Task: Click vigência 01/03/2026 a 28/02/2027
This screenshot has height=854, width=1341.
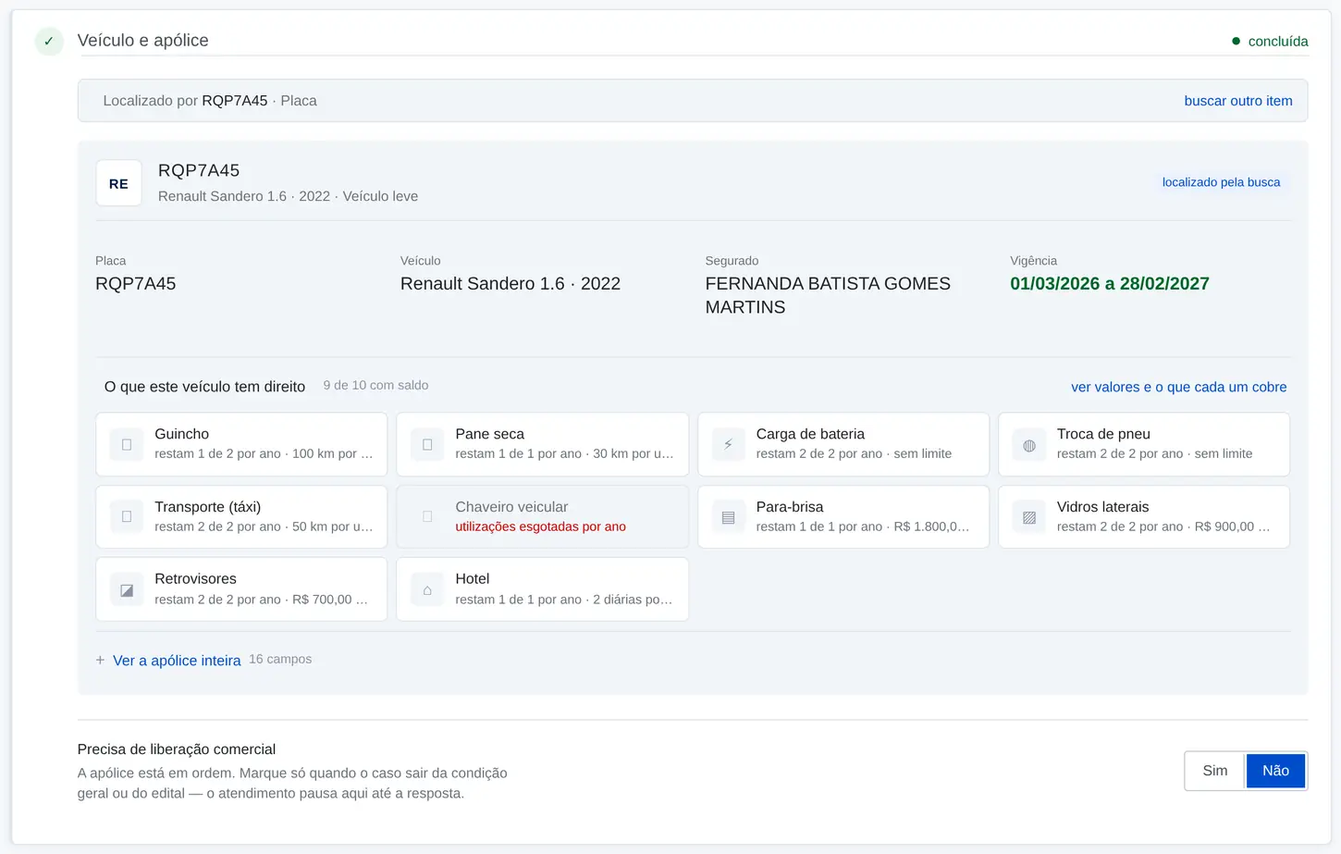Action: [x=1110, y=284]
